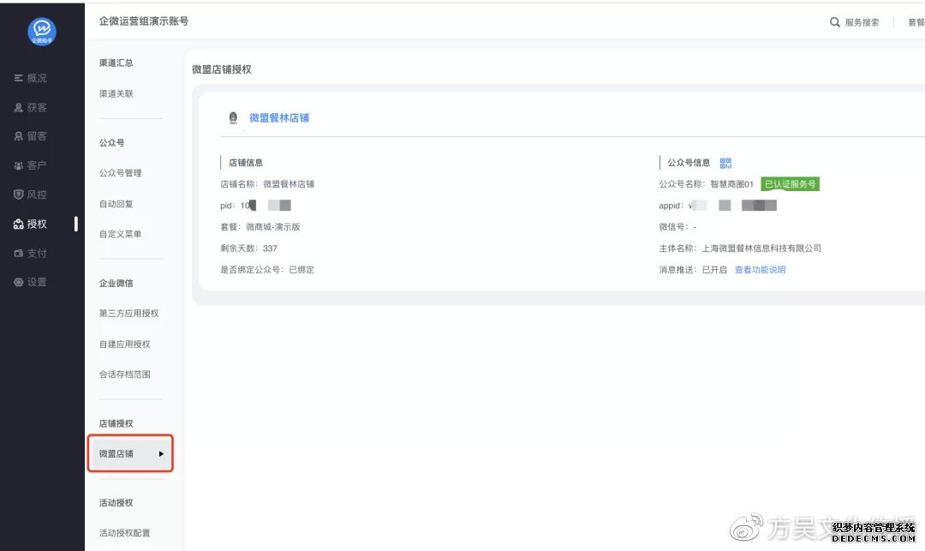Screen dimensions: 925x551
Task: Open the 自动回复 auto-reply page
Action: [x=116, y=204]
